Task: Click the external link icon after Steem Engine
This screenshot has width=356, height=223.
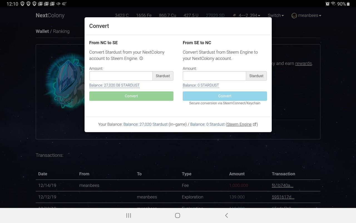Action: 254,124
